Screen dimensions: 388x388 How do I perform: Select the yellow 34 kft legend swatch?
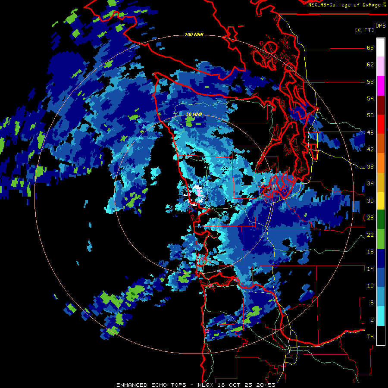coord(381,201)
